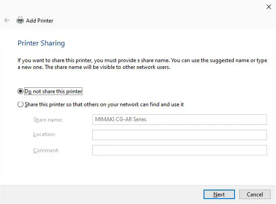The width and height of the screenshot is (276, 204).
Task: Click into the Comment text box
Action: [179, 150]
